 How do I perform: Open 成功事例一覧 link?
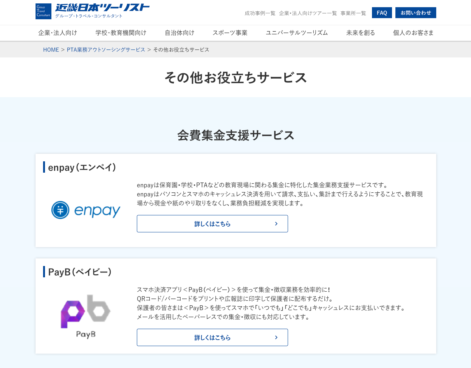(x=260, y=13)
